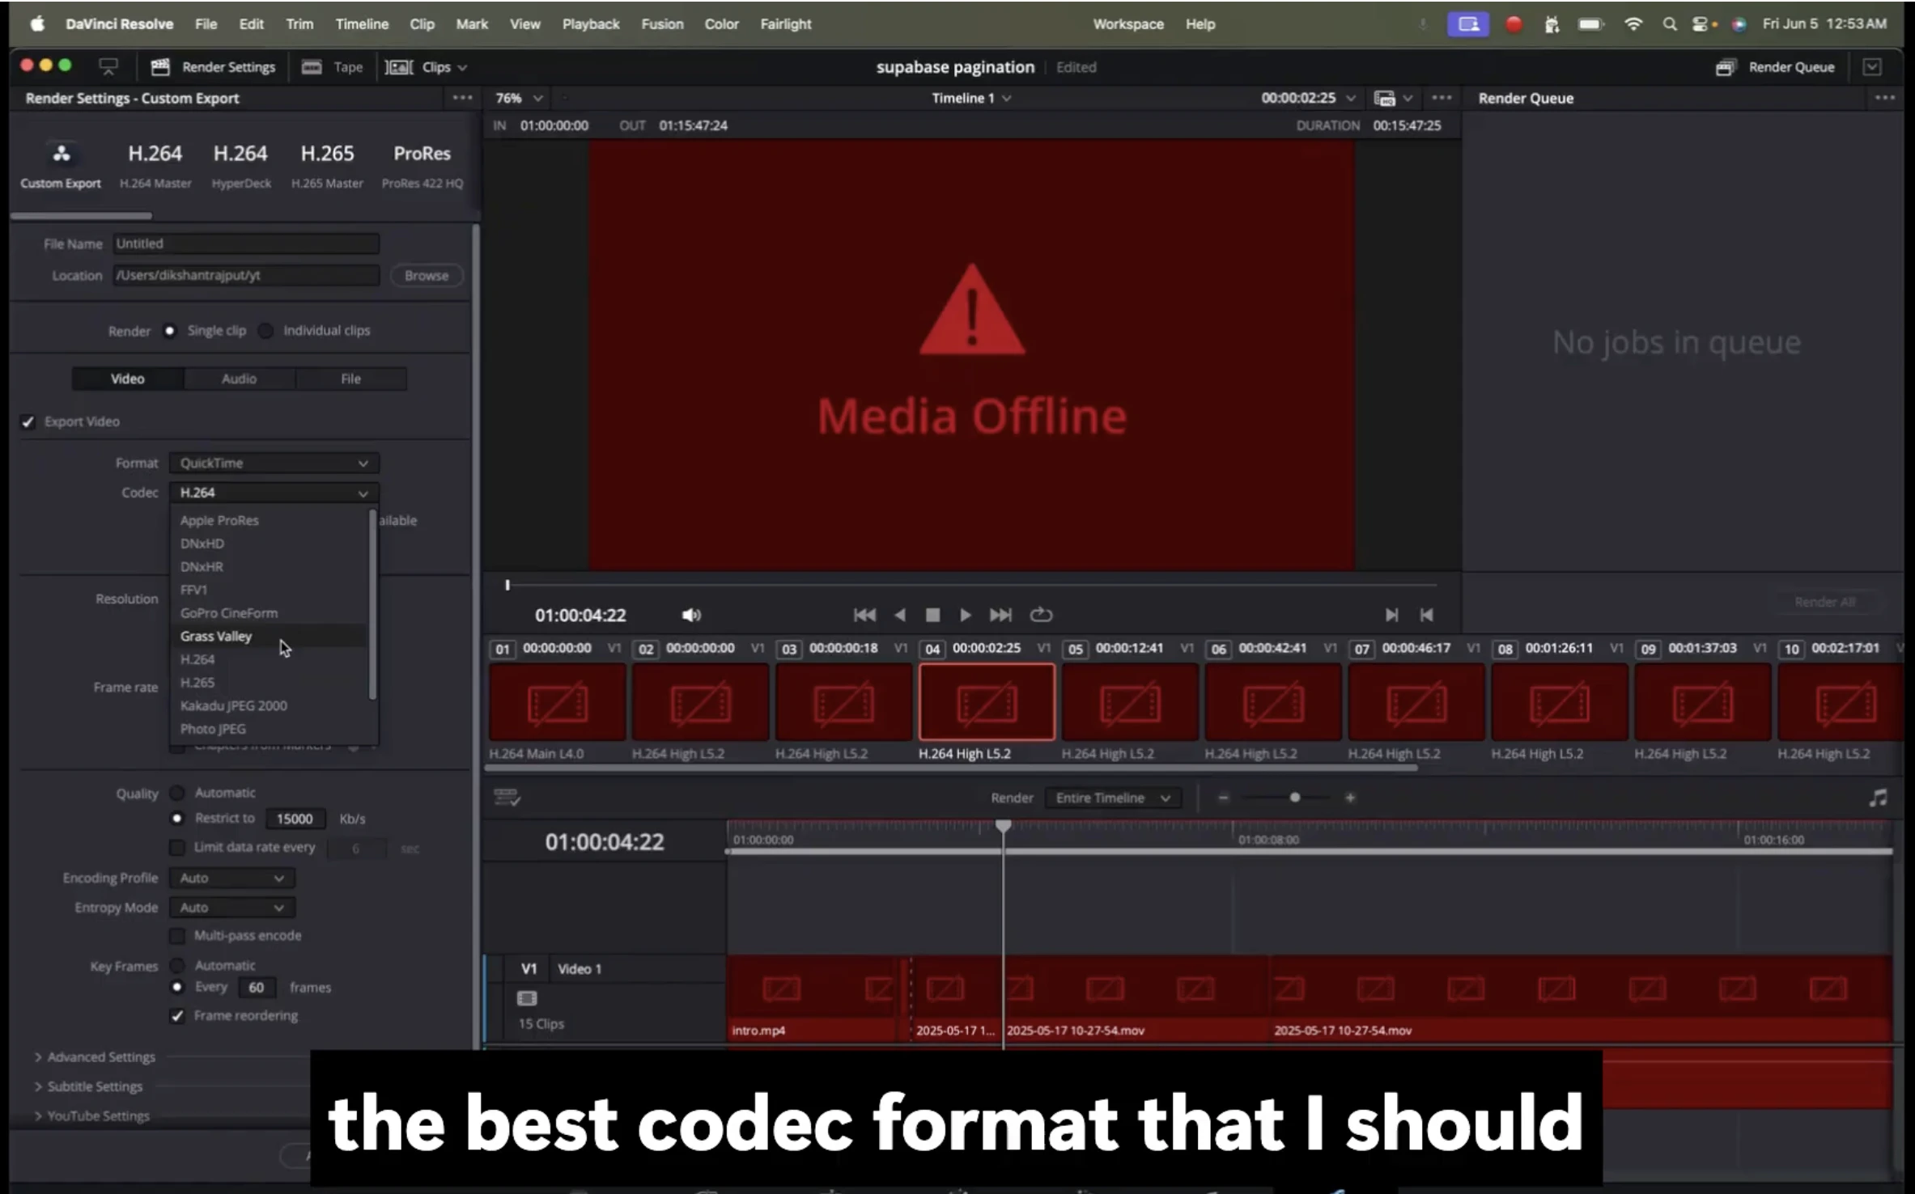Select Restrict to quality radio button
This screenshot has width=1915, height=1194.
coord(177,819)
